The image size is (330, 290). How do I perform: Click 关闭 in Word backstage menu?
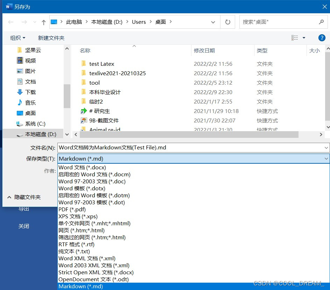click(x=24, y=226)
